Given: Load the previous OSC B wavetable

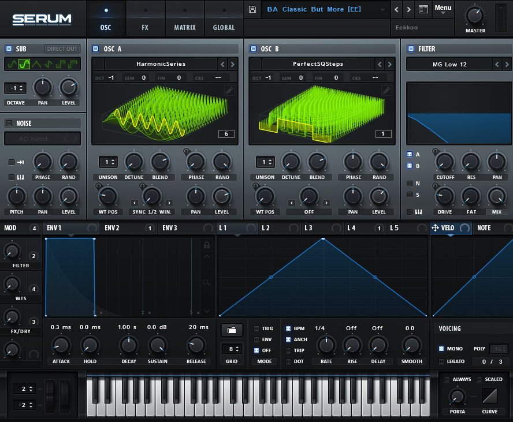Looking at the screenshot, I should coord(380,64).
